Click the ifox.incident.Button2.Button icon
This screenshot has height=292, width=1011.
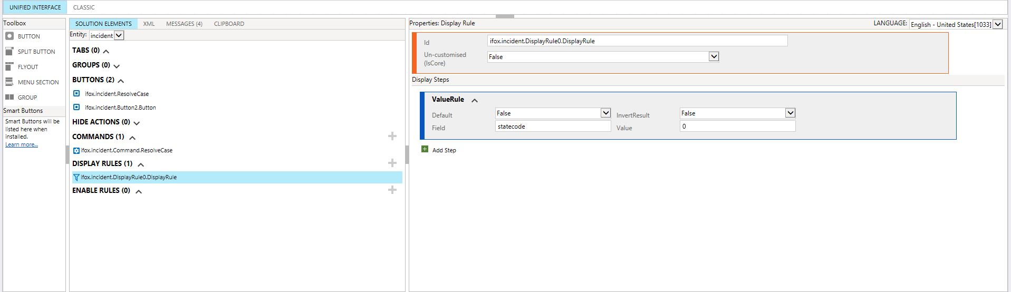(x=76, y=107)
